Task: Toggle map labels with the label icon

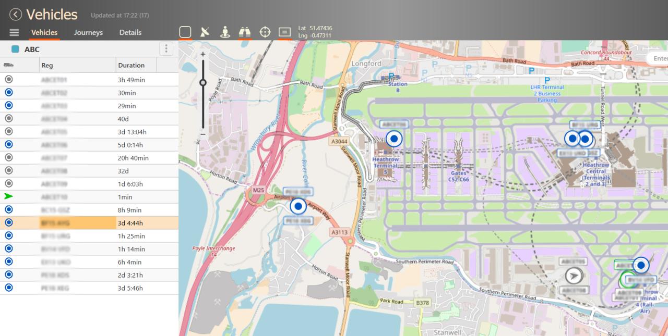Action: click(283, 31)
